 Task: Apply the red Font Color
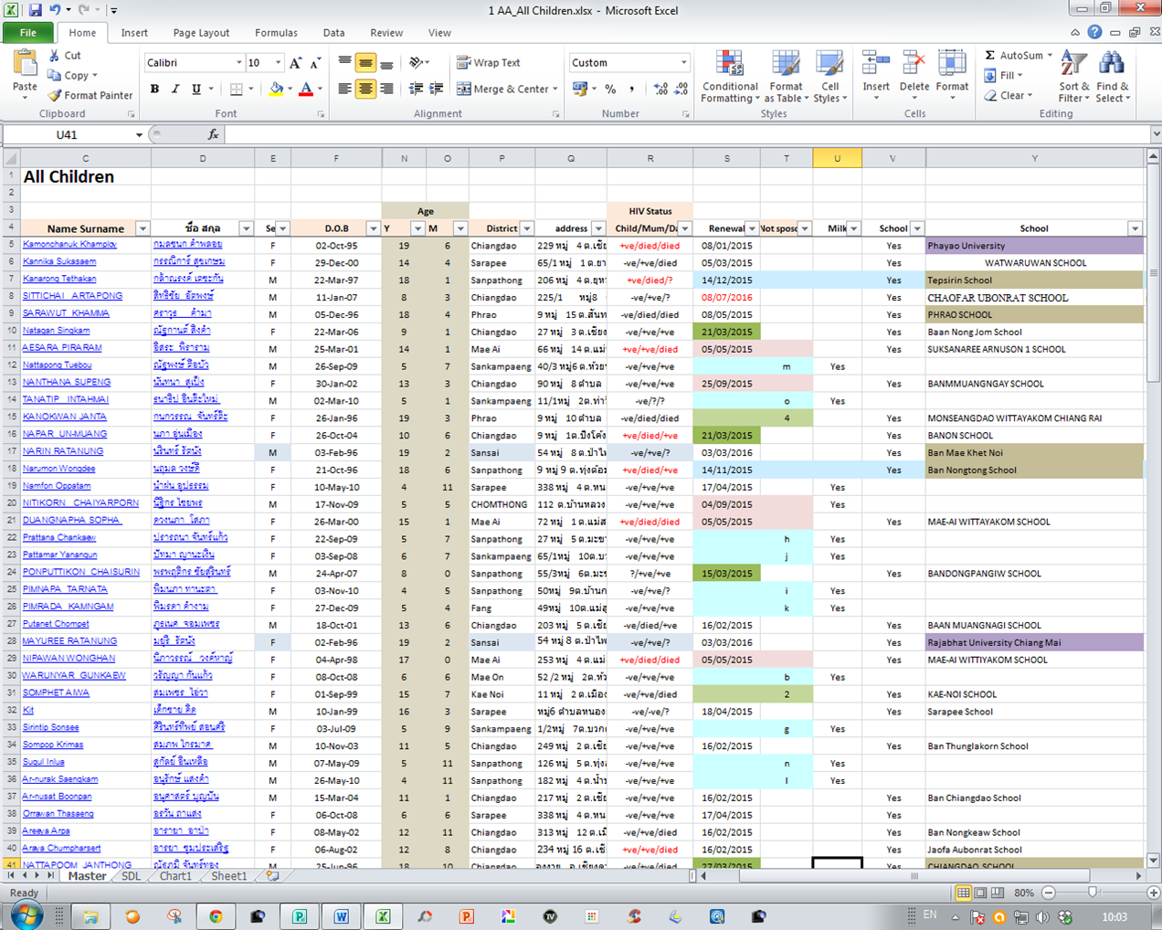(306, 90)
